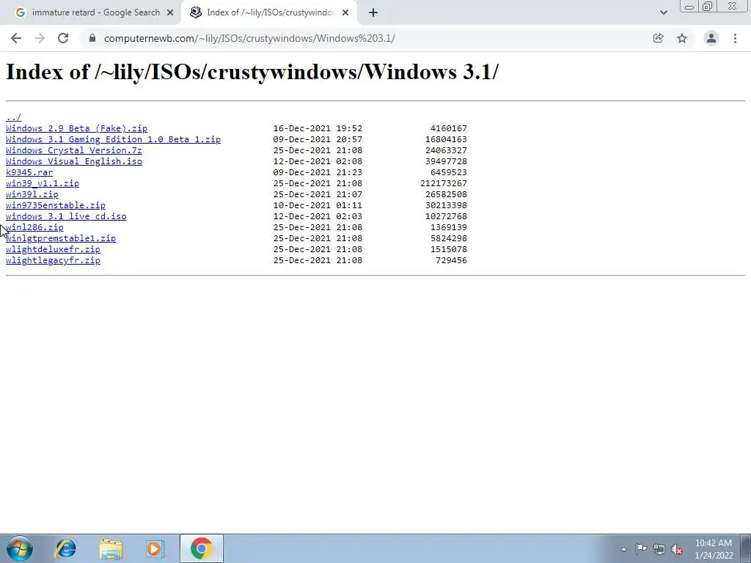Download the k9345.rar file
The image size is (751, 563).
coord(29,172)
